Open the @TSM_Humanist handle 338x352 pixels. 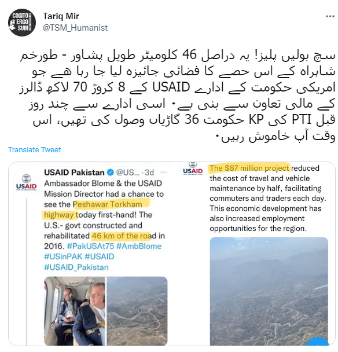75,28
